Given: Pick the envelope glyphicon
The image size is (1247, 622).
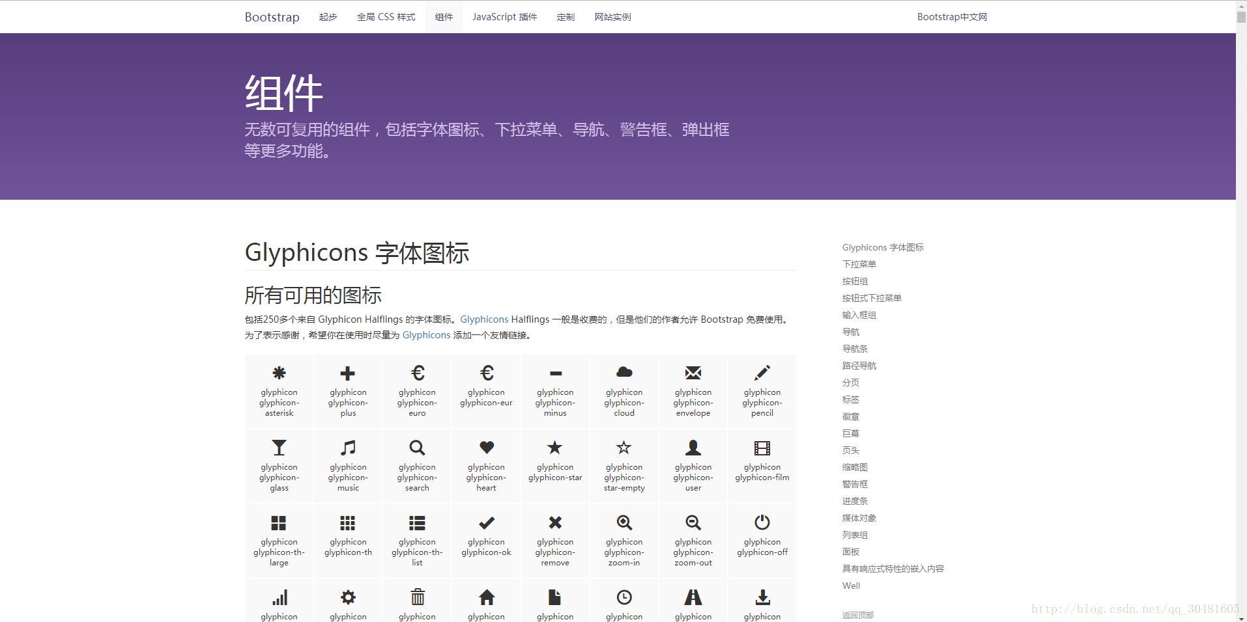Looking at the screenshot, I should tap(693, 373).
